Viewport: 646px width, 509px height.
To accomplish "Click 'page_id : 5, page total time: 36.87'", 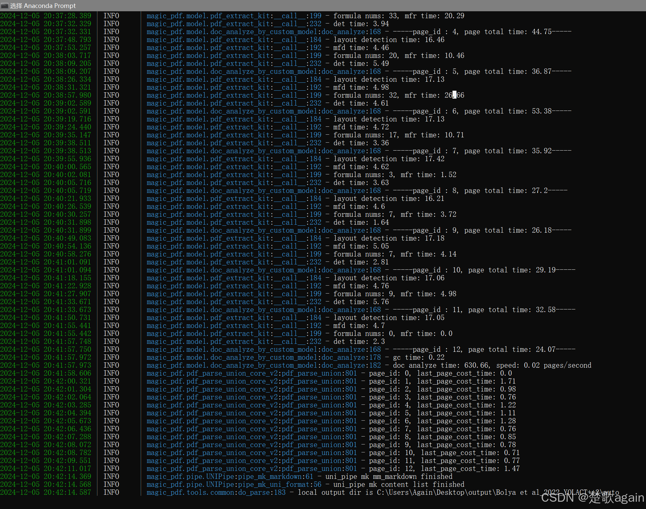I will (x=482, y=71).
